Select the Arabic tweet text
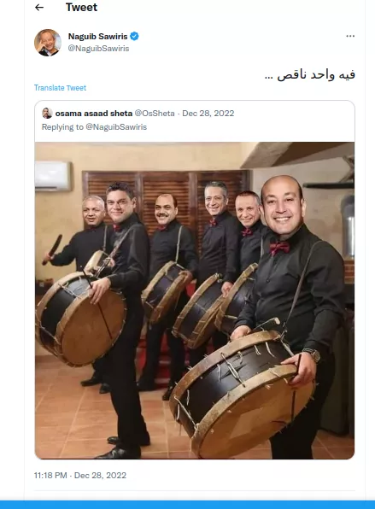This screenshot has width=375, height=509. point(310,75)
